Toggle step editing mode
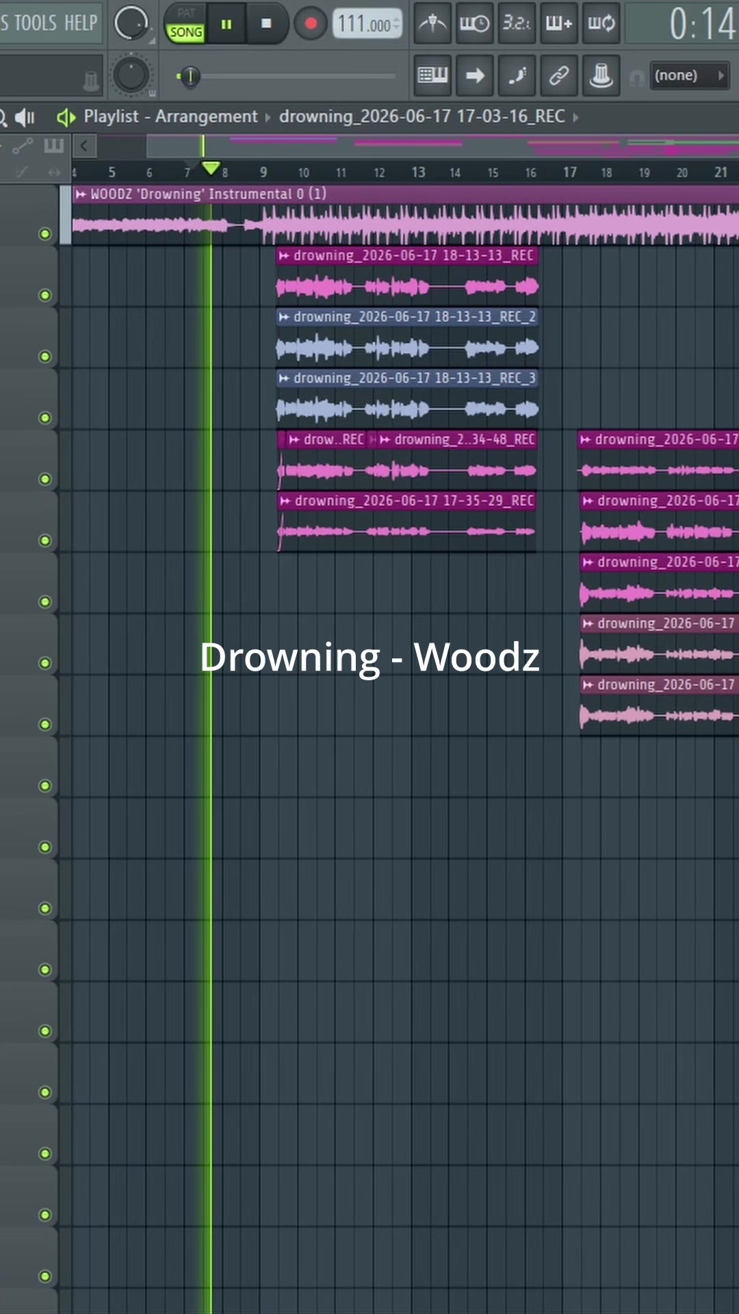This screenshot has width=739, height=1314. (x=517, y=75)
